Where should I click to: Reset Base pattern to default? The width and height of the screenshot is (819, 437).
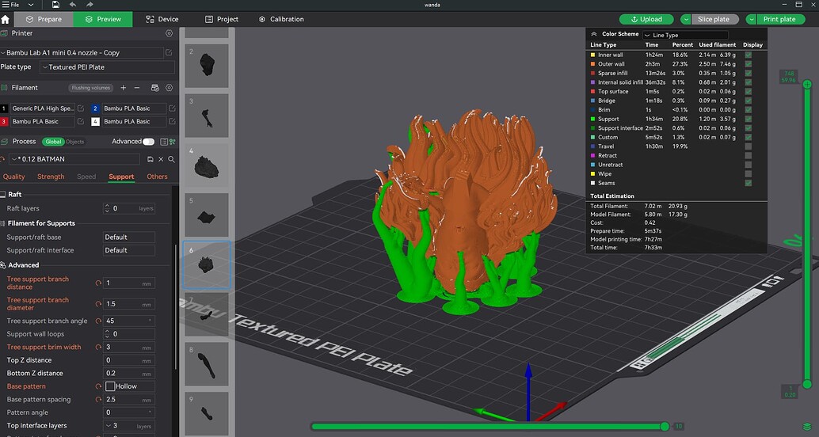[98, 386]
